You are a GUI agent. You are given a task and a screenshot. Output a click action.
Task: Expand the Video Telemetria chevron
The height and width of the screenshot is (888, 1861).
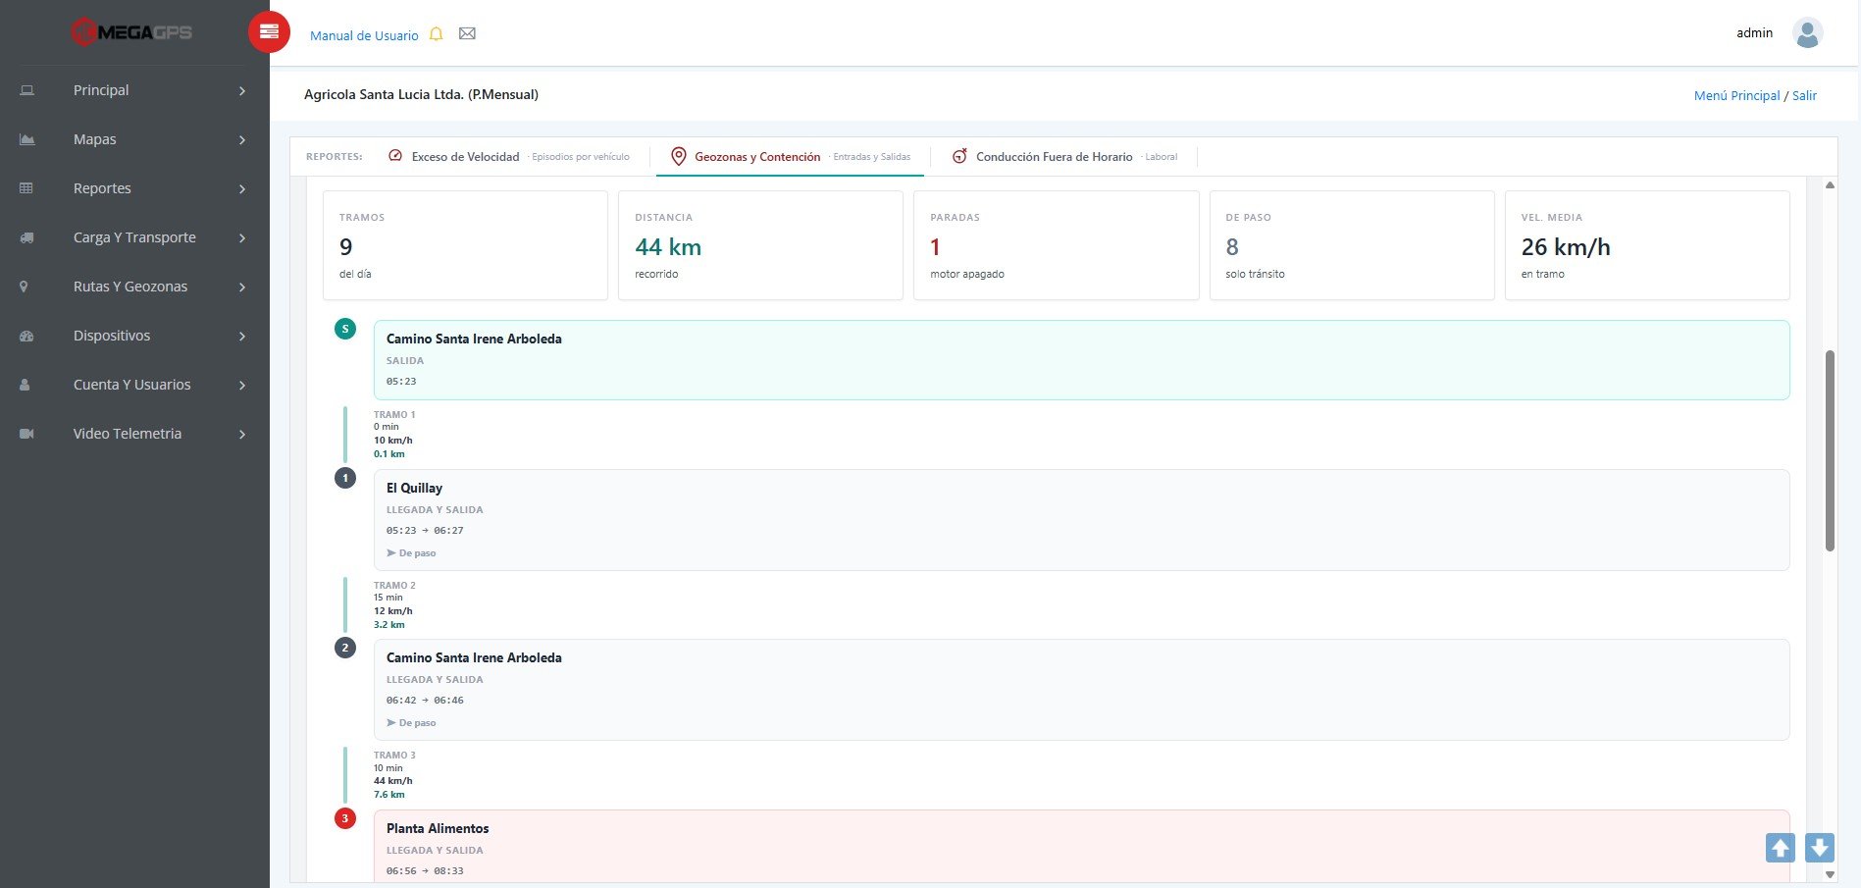242,435
